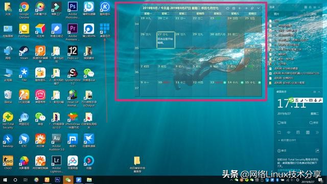327x184 pixels.
Task: Switch to WeChat on the taskbar
Action: (x=68, y=179)
